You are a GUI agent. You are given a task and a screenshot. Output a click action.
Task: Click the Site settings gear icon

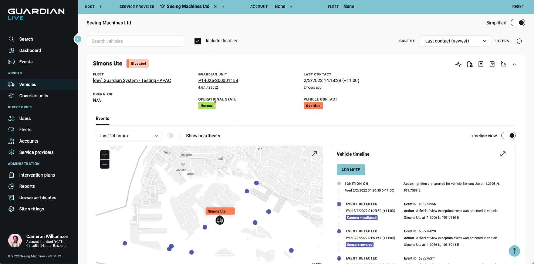pyautogui.click(x=11, y=209)
